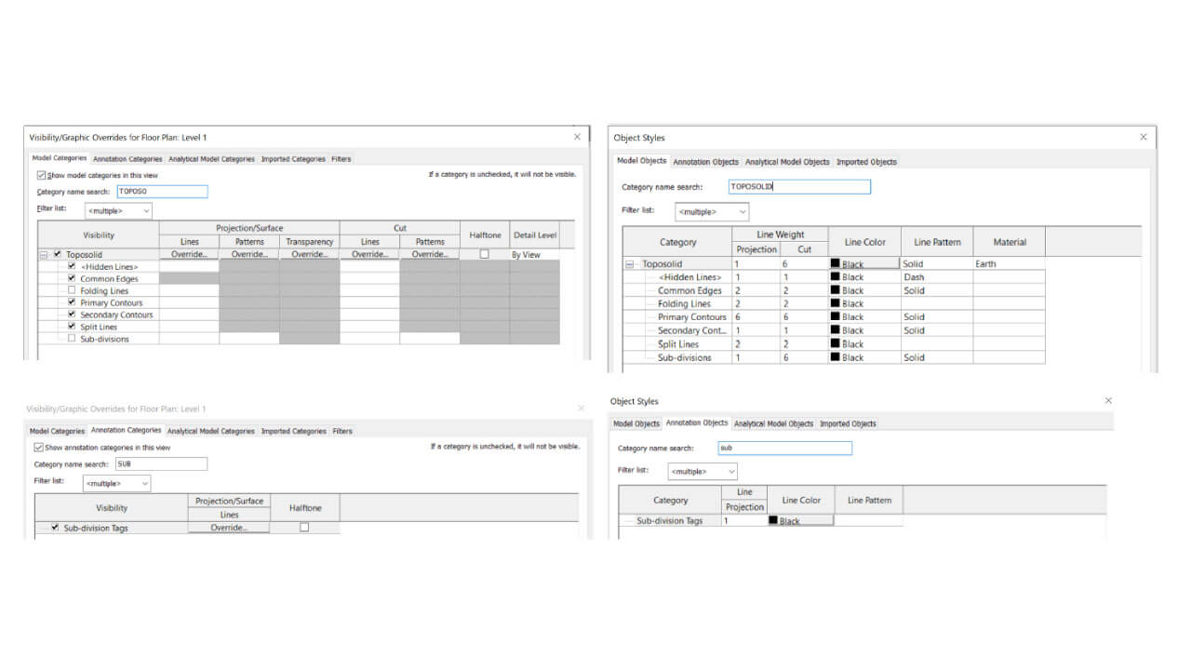This screenshot has width=1191, height=670.
Task: Collapse Toposolid tree in Visibility/Graphic Overrides
Action: point(44,254)
